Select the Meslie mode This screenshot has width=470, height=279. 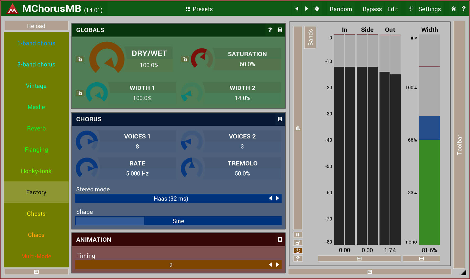[36, 107]
